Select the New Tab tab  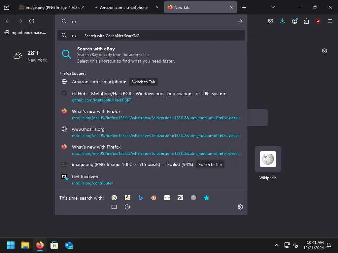(x=200, y=8)
